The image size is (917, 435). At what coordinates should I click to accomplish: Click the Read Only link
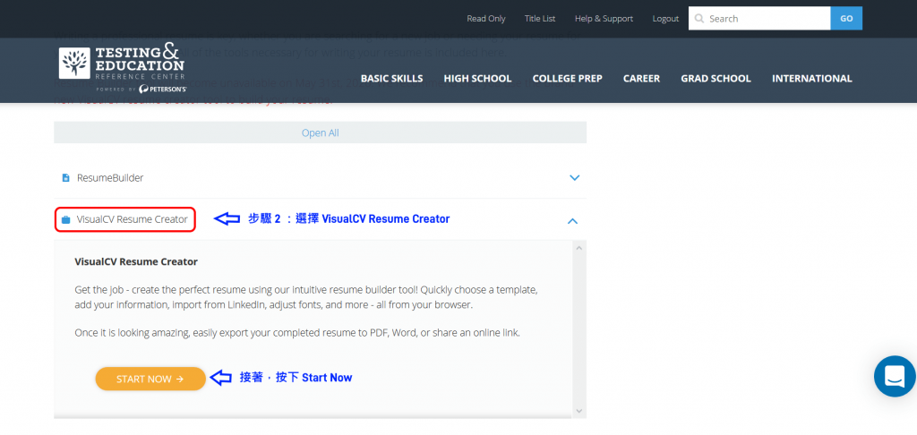(486, 19)
